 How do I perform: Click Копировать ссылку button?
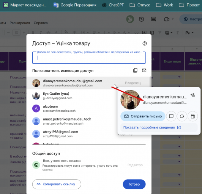pos(57,184)
